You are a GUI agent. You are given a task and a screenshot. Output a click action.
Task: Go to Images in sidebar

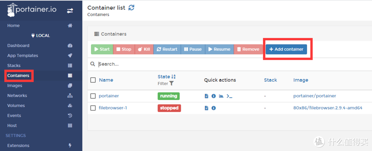[x=15, y=85]
